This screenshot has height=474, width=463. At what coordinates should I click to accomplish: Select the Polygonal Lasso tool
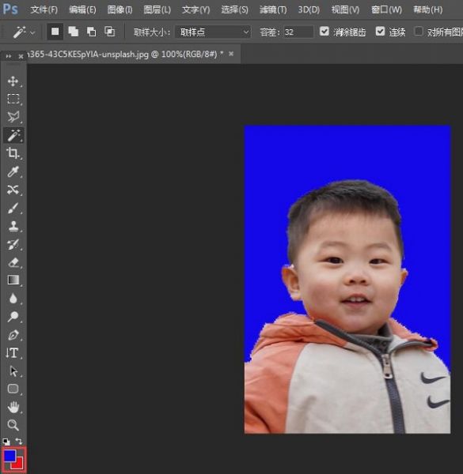click(x=13, y=117)
